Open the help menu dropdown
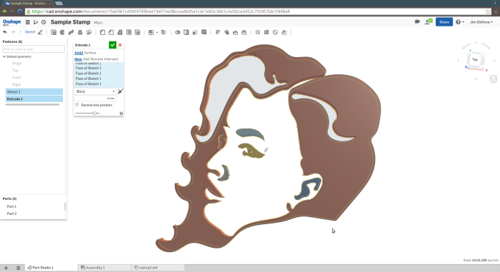 [460, 22]
